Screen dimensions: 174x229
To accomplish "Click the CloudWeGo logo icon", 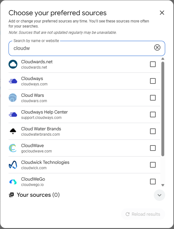I will [13, 182].
